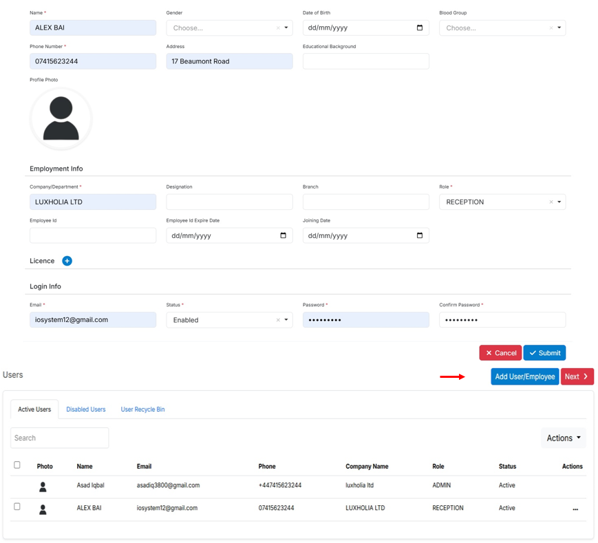Click the blue plus icon beside Licence
Viewport: 598px width, 543px height.
pos(67,261)
